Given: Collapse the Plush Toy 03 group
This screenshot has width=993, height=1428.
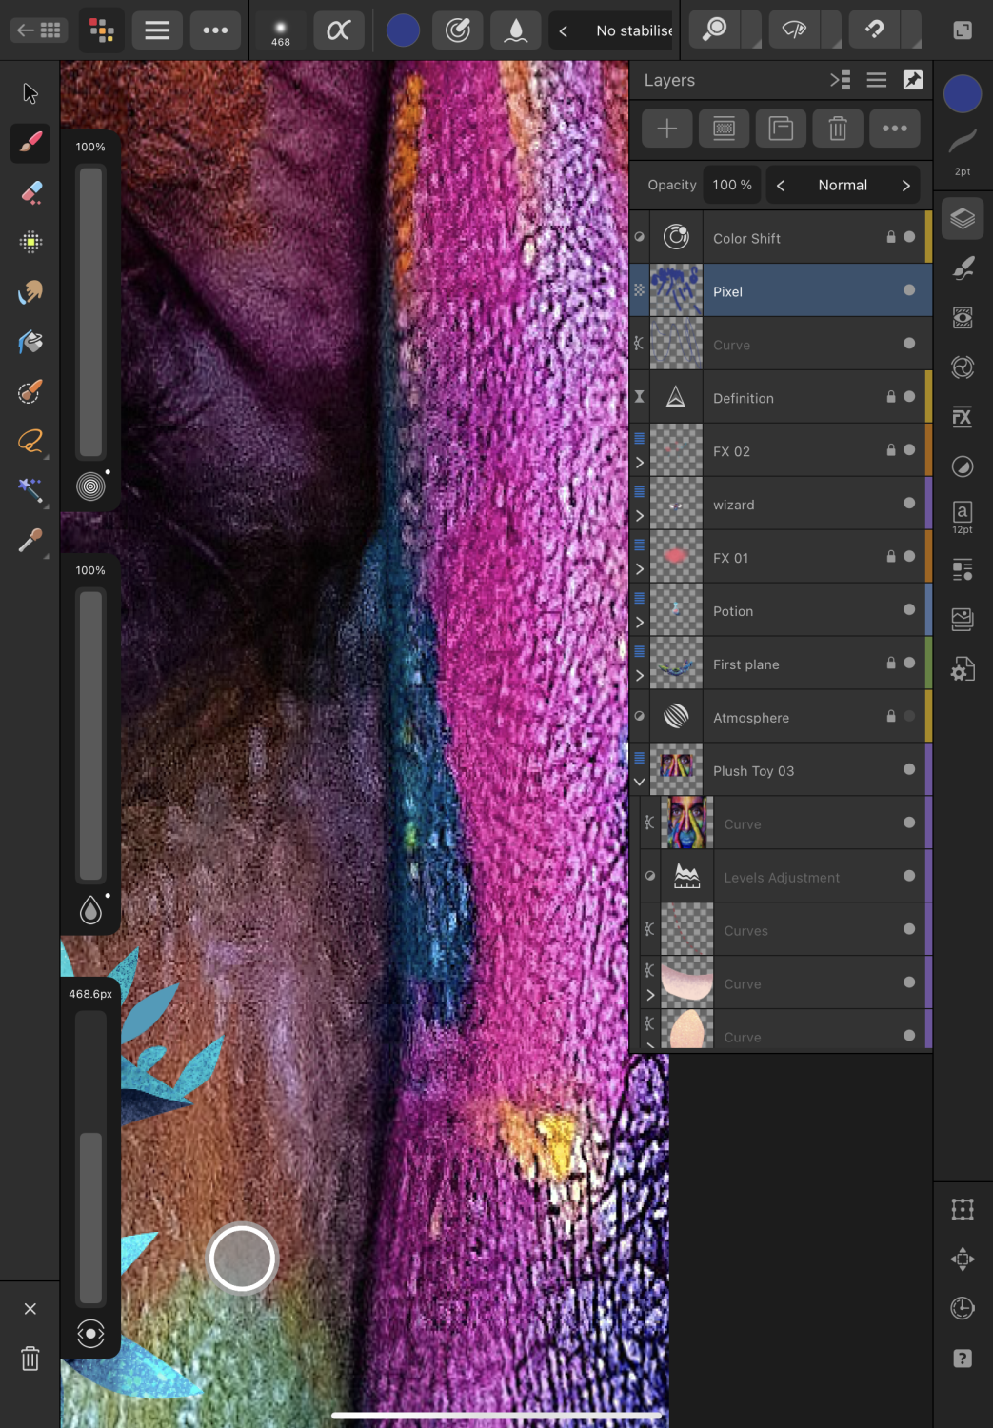Looking at the screenshot, I should click(x=640, y=782).
